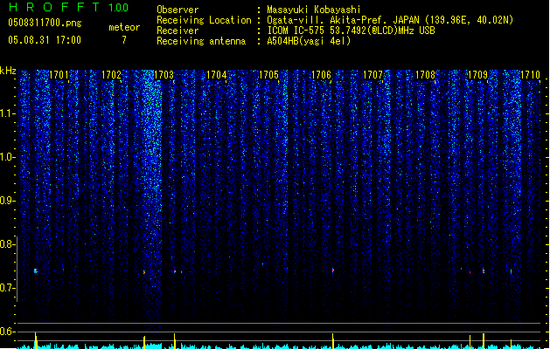Click the 'meteor' count label
Image resolution: width=550 pixels, height=349 pixels.
[124, 27]
